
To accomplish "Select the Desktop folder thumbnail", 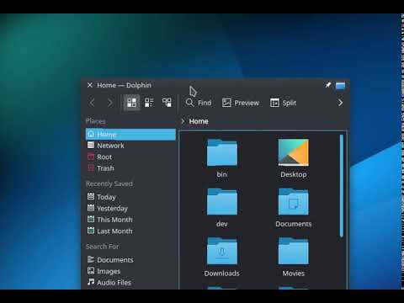I will tap(294, 152).
